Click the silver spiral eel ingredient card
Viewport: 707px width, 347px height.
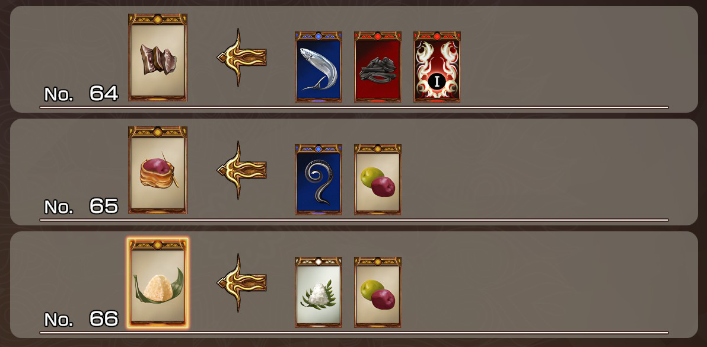[319, 179]
